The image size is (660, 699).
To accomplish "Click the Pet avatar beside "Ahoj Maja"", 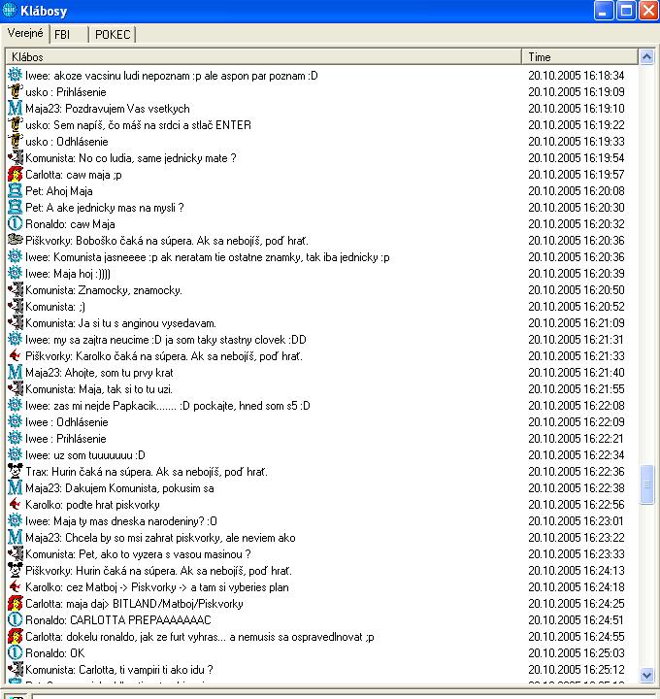I will (15, 191).
